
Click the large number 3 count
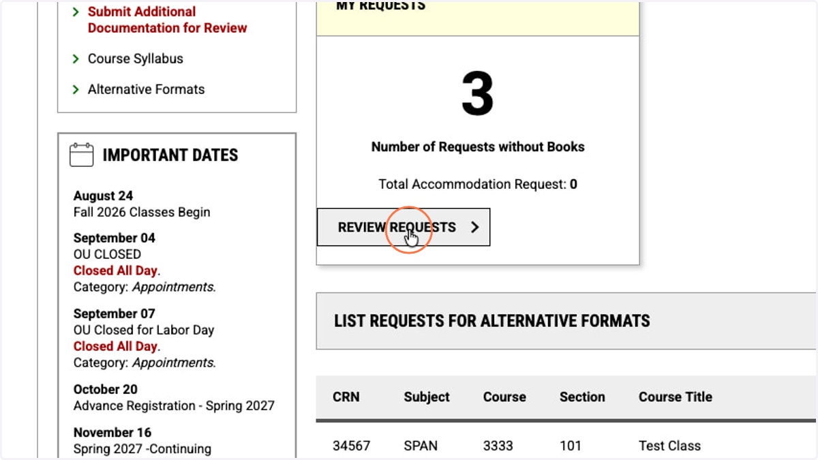pyautogui.click(x=478, y=95)
